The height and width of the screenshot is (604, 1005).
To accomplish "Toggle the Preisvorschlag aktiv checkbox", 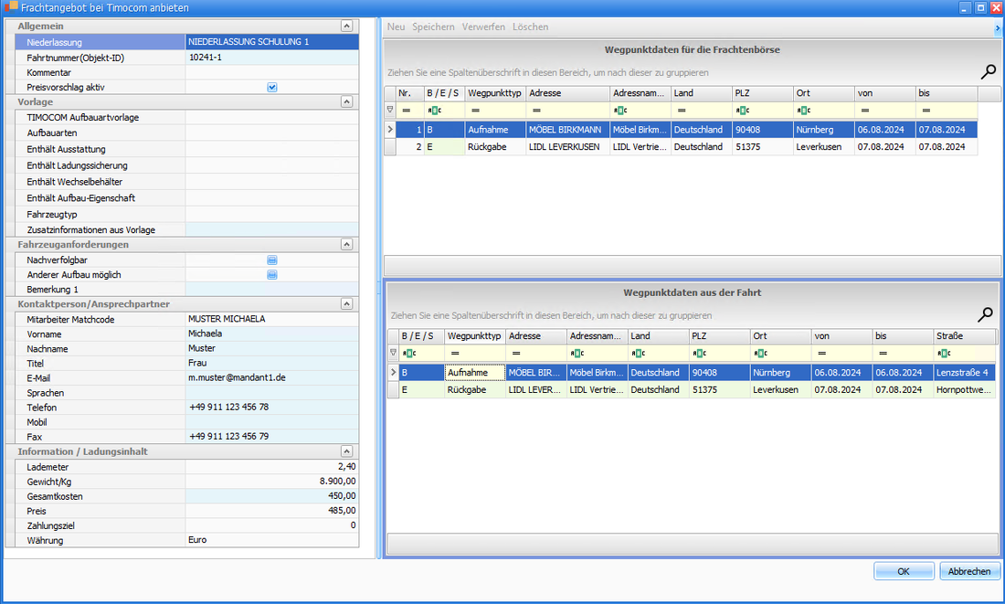I will coord(272,88).
